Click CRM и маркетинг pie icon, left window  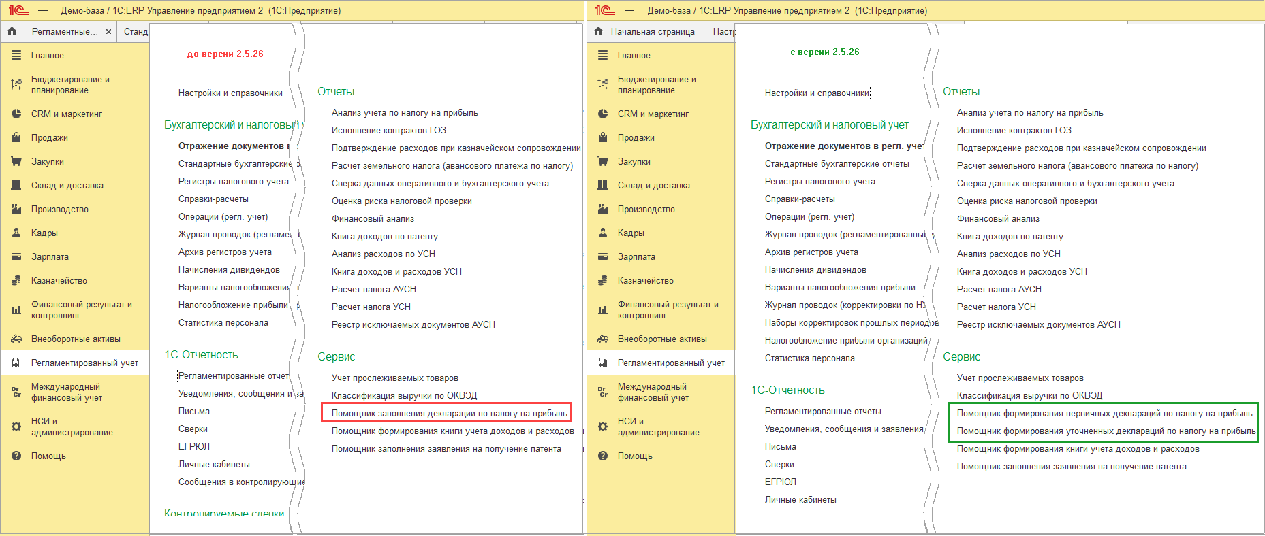click(16, 114)
